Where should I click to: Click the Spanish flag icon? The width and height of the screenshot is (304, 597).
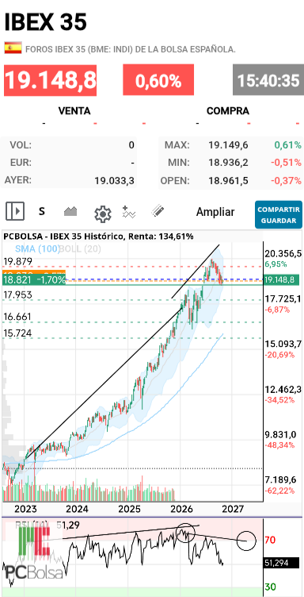pyautogui.click(x=13, y=48)
